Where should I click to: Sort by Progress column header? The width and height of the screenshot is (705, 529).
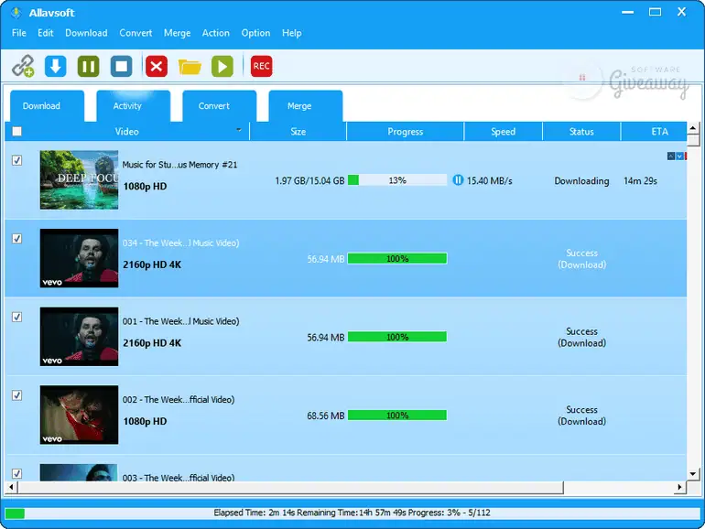coord(405,132)
